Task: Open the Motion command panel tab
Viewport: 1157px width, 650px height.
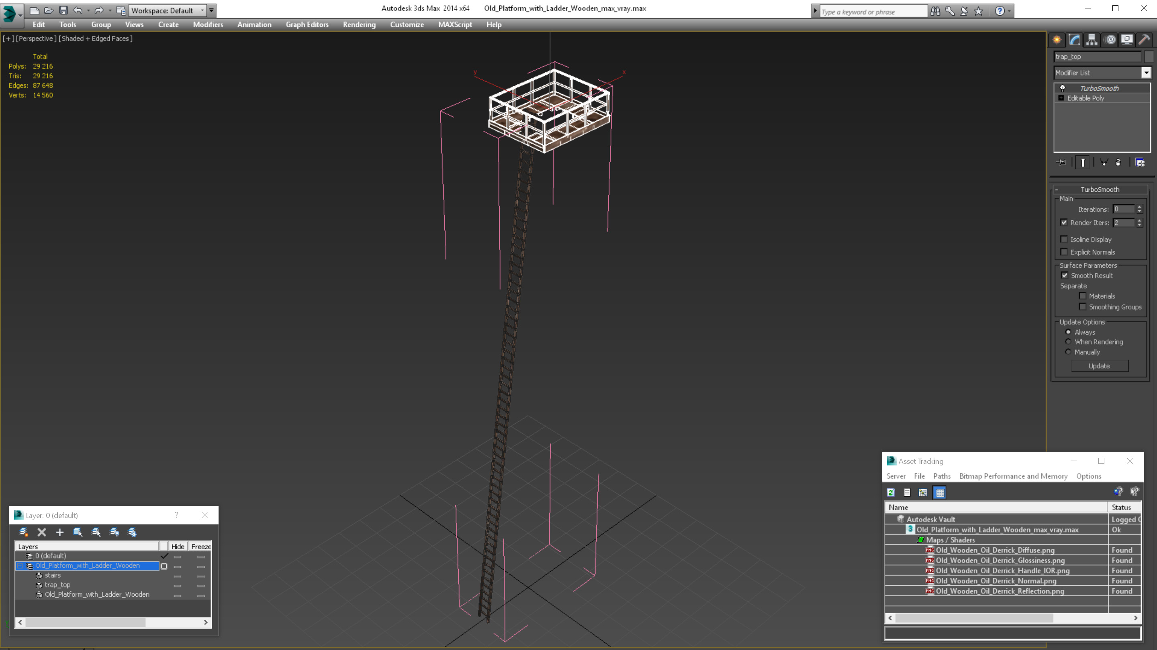Action: (1110, 40)
